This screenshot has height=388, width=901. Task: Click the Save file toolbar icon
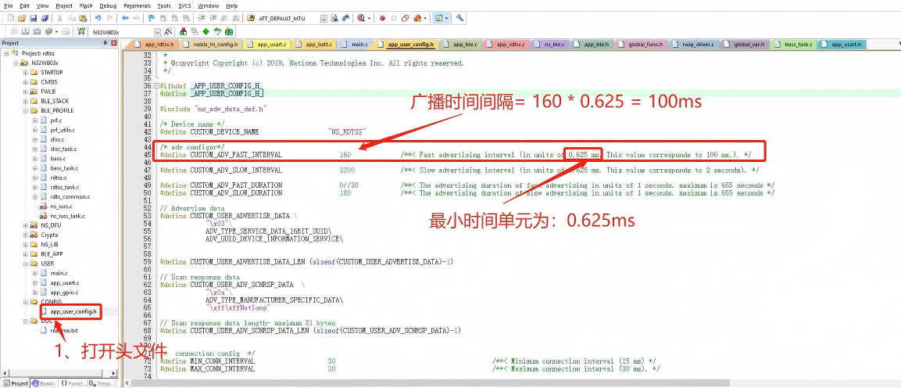click(x=33, y=18)
